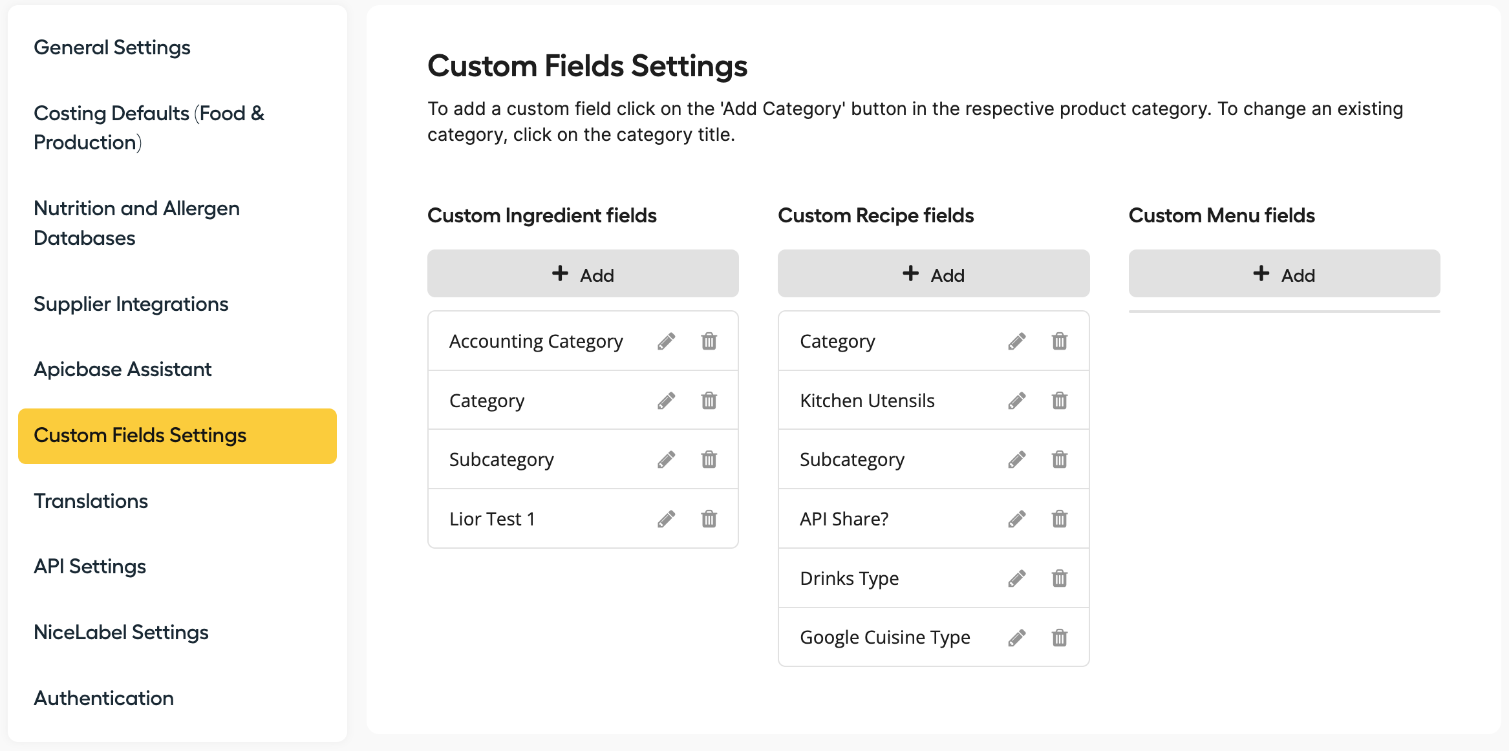Delete the Lior Test 1 field
This screenshot has height=751, width=1509.
point(709,519)
